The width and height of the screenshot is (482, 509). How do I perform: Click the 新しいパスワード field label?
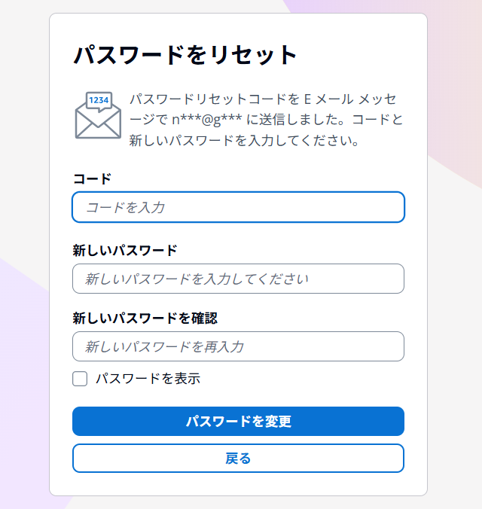pos(125,250)
